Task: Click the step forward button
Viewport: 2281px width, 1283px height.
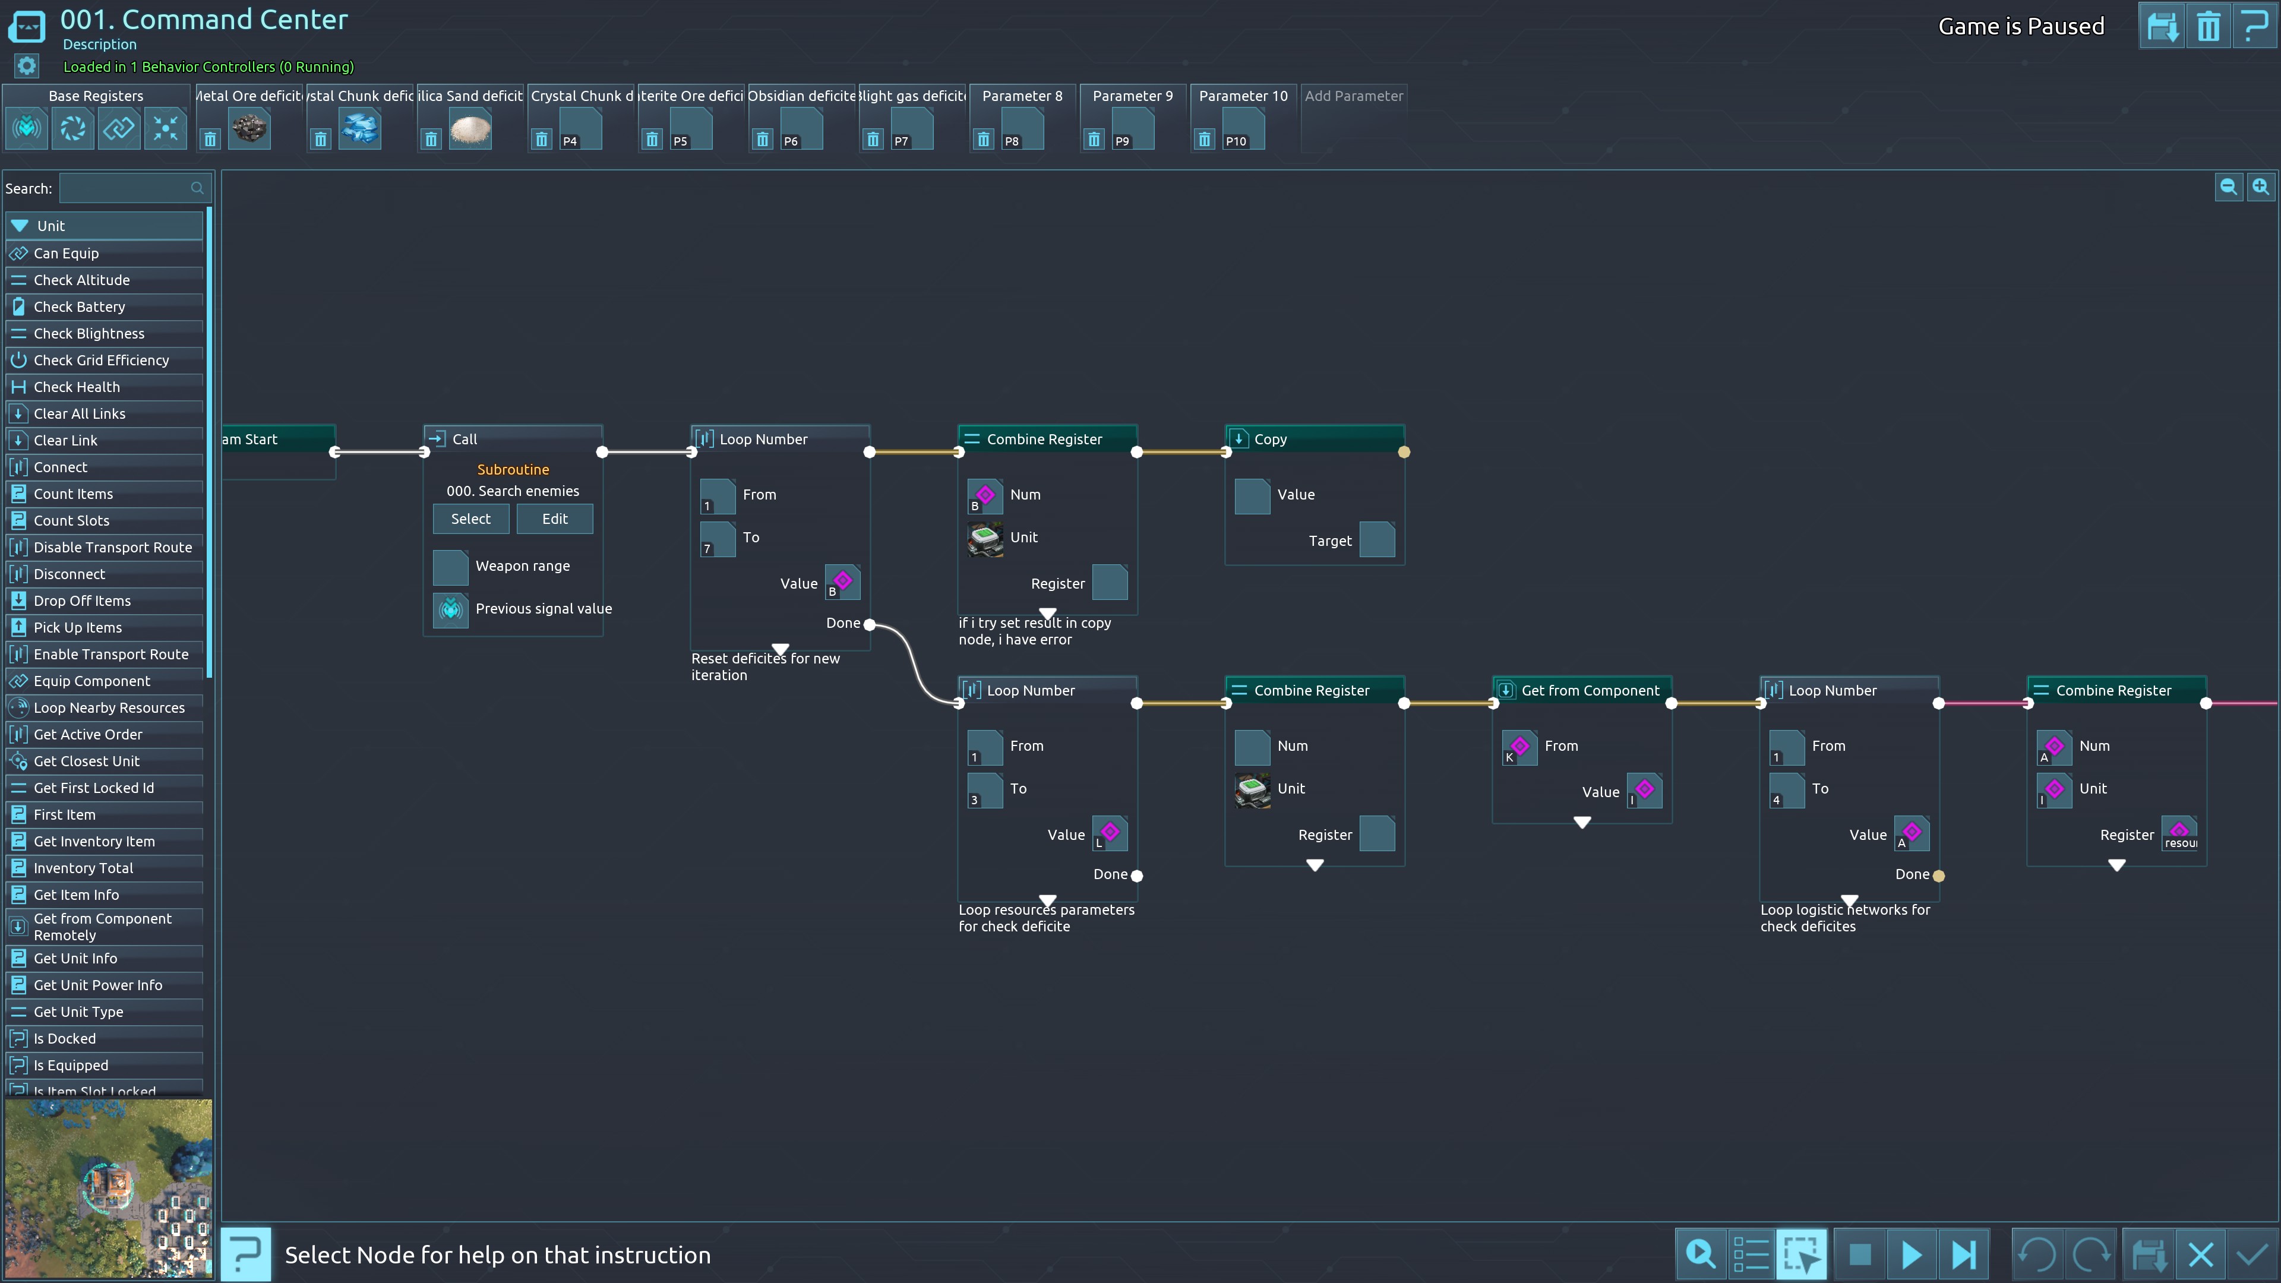Action: (1963, 1254)
